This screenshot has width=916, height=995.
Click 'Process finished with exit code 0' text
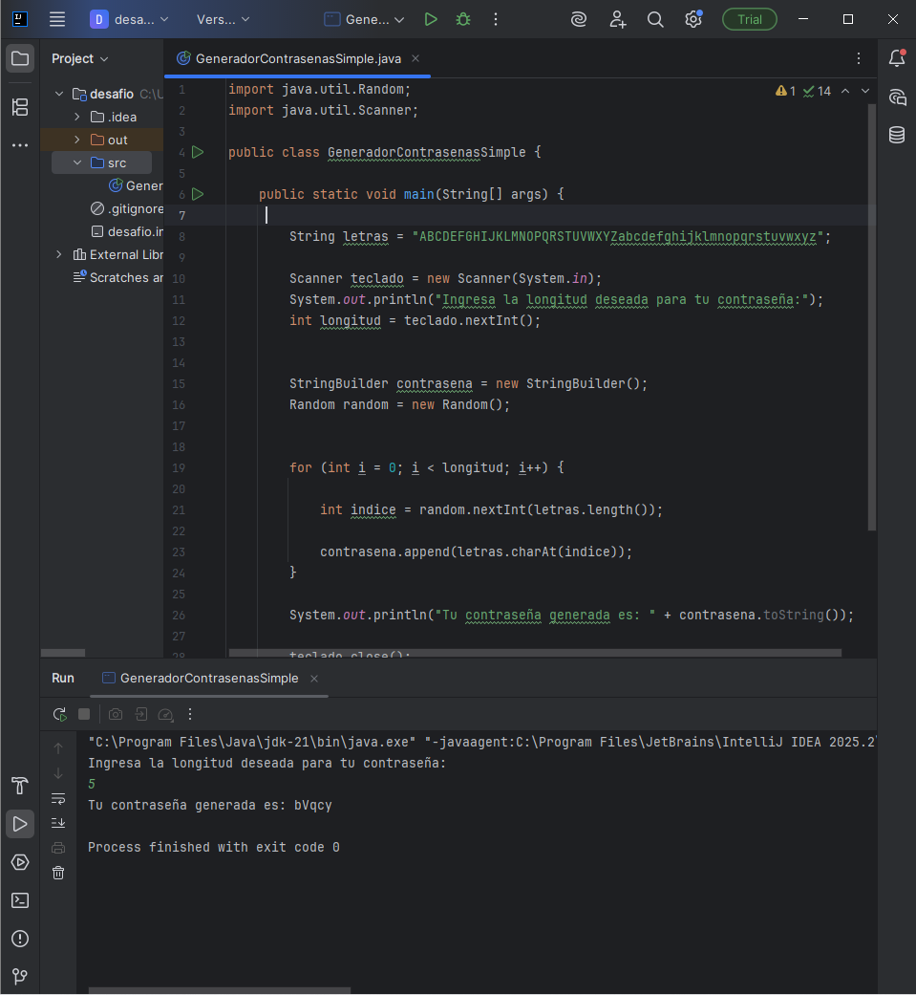[214, 847]
